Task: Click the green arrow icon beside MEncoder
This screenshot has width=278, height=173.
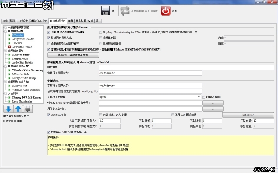Action: tap(10, 35)
